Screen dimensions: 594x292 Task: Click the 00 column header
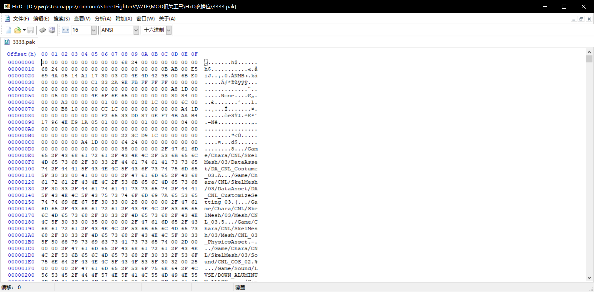coord(44,54)
